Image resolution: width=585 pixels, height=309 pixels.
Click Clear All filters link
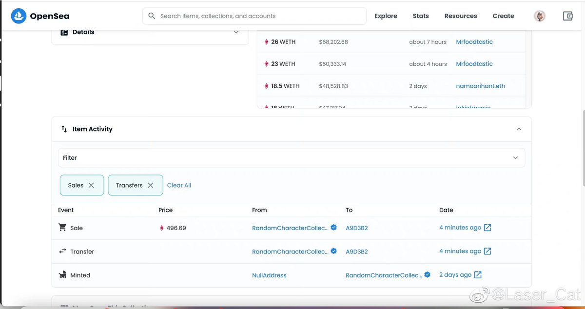click(x=179, y=185)
